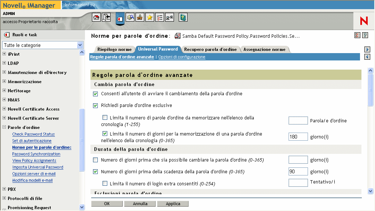The width and height of the screenshot is (375, 211).
Task: Open the Configure workstation icon
Action: pyautogui.click(x=140, y=17)
